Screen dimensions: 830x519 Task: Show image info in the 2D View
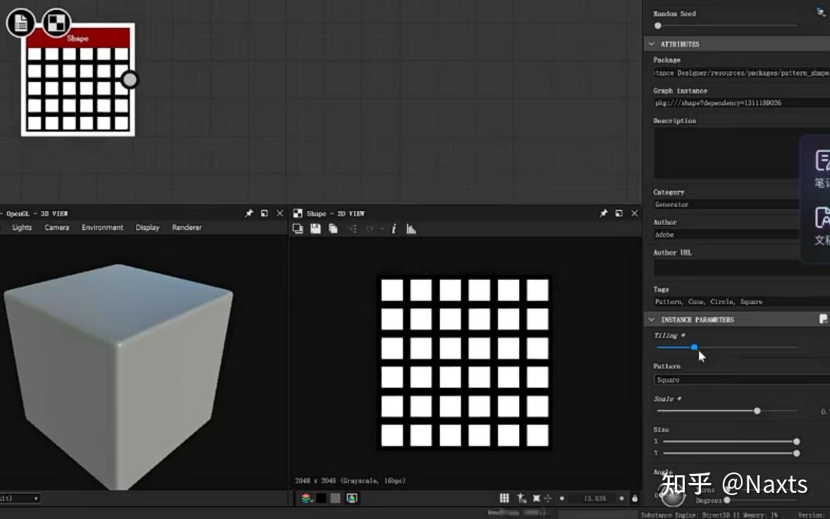coord(393,228)
